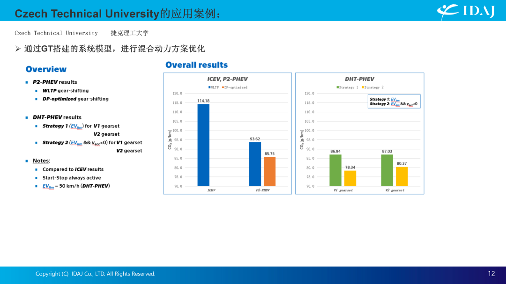Click the 'V1 gearset' x-axis label in DHT-PHEV chart
Image resolution: width=506 pixels, height=284 pixels.
click(x=343, y=190)
